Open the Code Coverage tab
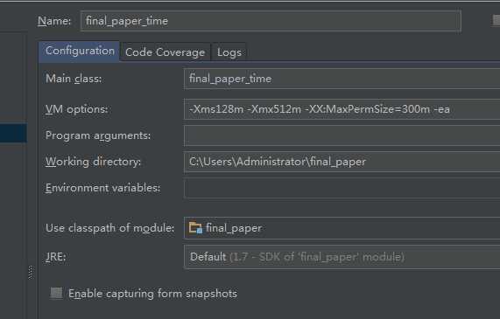 click(165, 52)
